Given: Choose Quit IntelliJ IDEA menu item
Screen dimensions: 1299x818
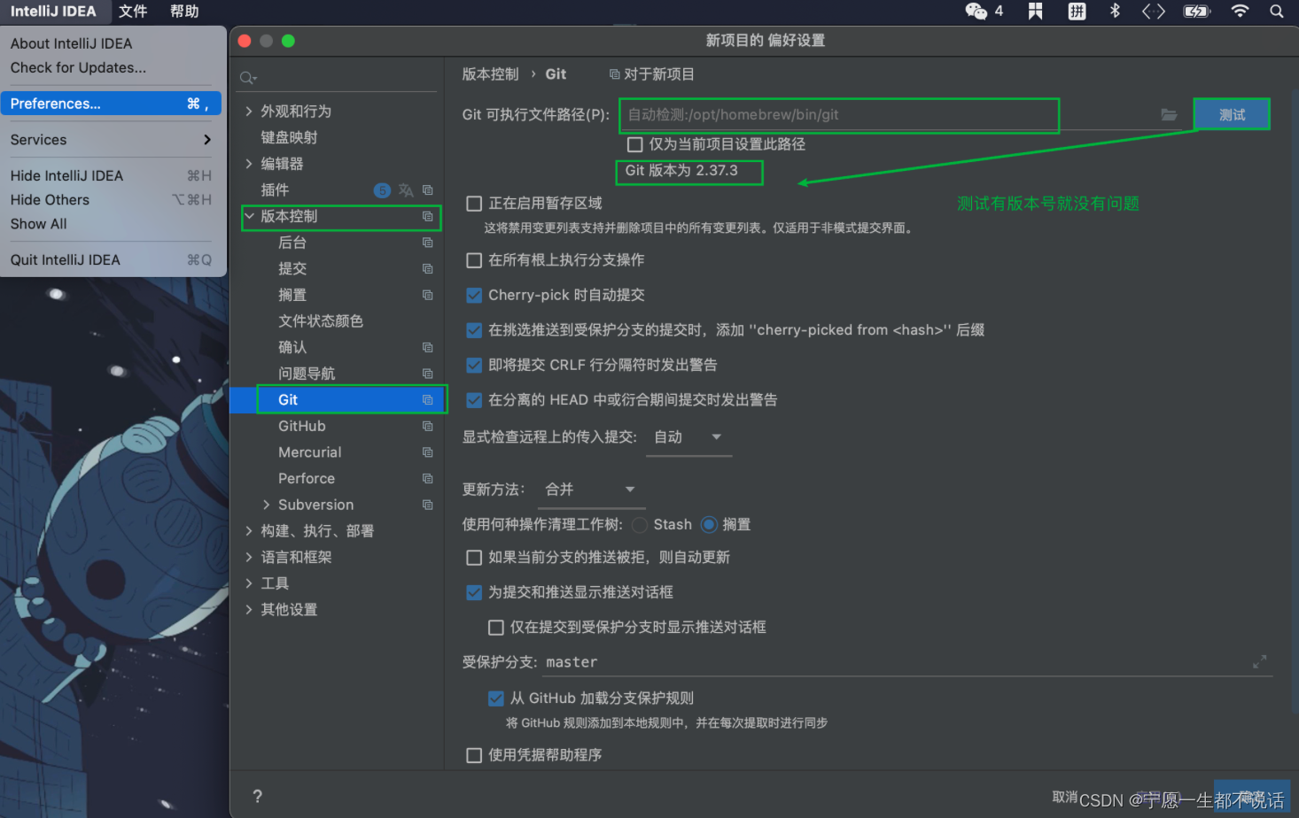Looking at the screenshot, I should pos(111,260).
